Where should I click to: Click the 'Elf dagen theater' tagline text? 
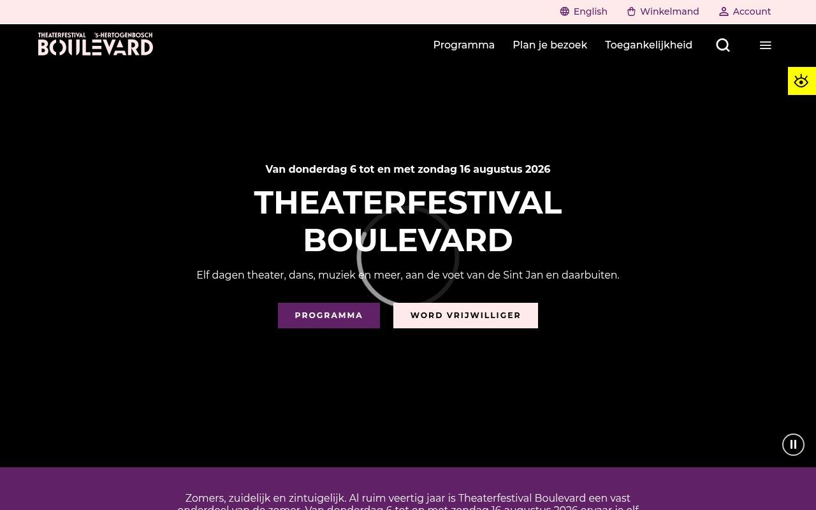[408, 275]
